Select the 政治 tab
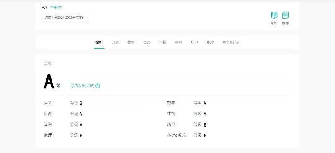Viewport: 335px width, 153px height. (178, 42)
